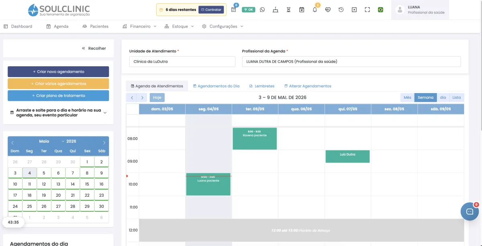Click the hourglass icon in the top bar
Viewport: 482px width, 246px height.
[x=288, y=10]
